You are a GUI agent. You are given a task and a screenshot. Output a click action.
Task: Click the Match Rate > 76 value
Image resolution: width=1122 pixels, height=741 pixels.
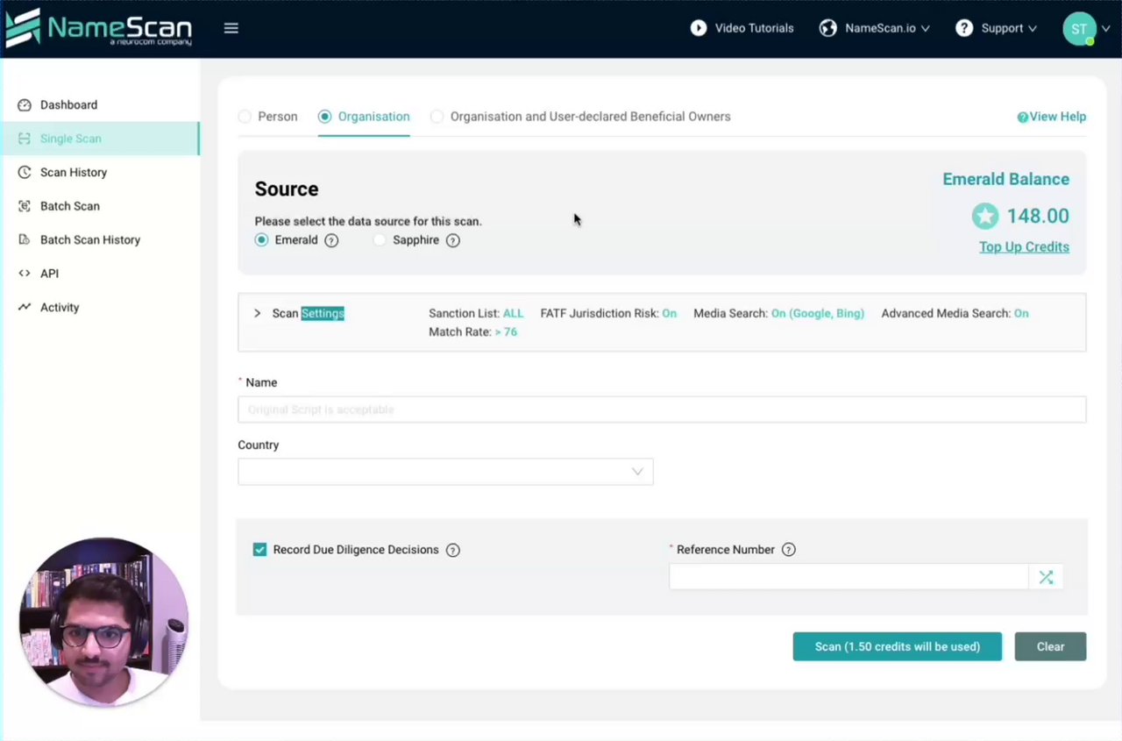coord(506,332)
